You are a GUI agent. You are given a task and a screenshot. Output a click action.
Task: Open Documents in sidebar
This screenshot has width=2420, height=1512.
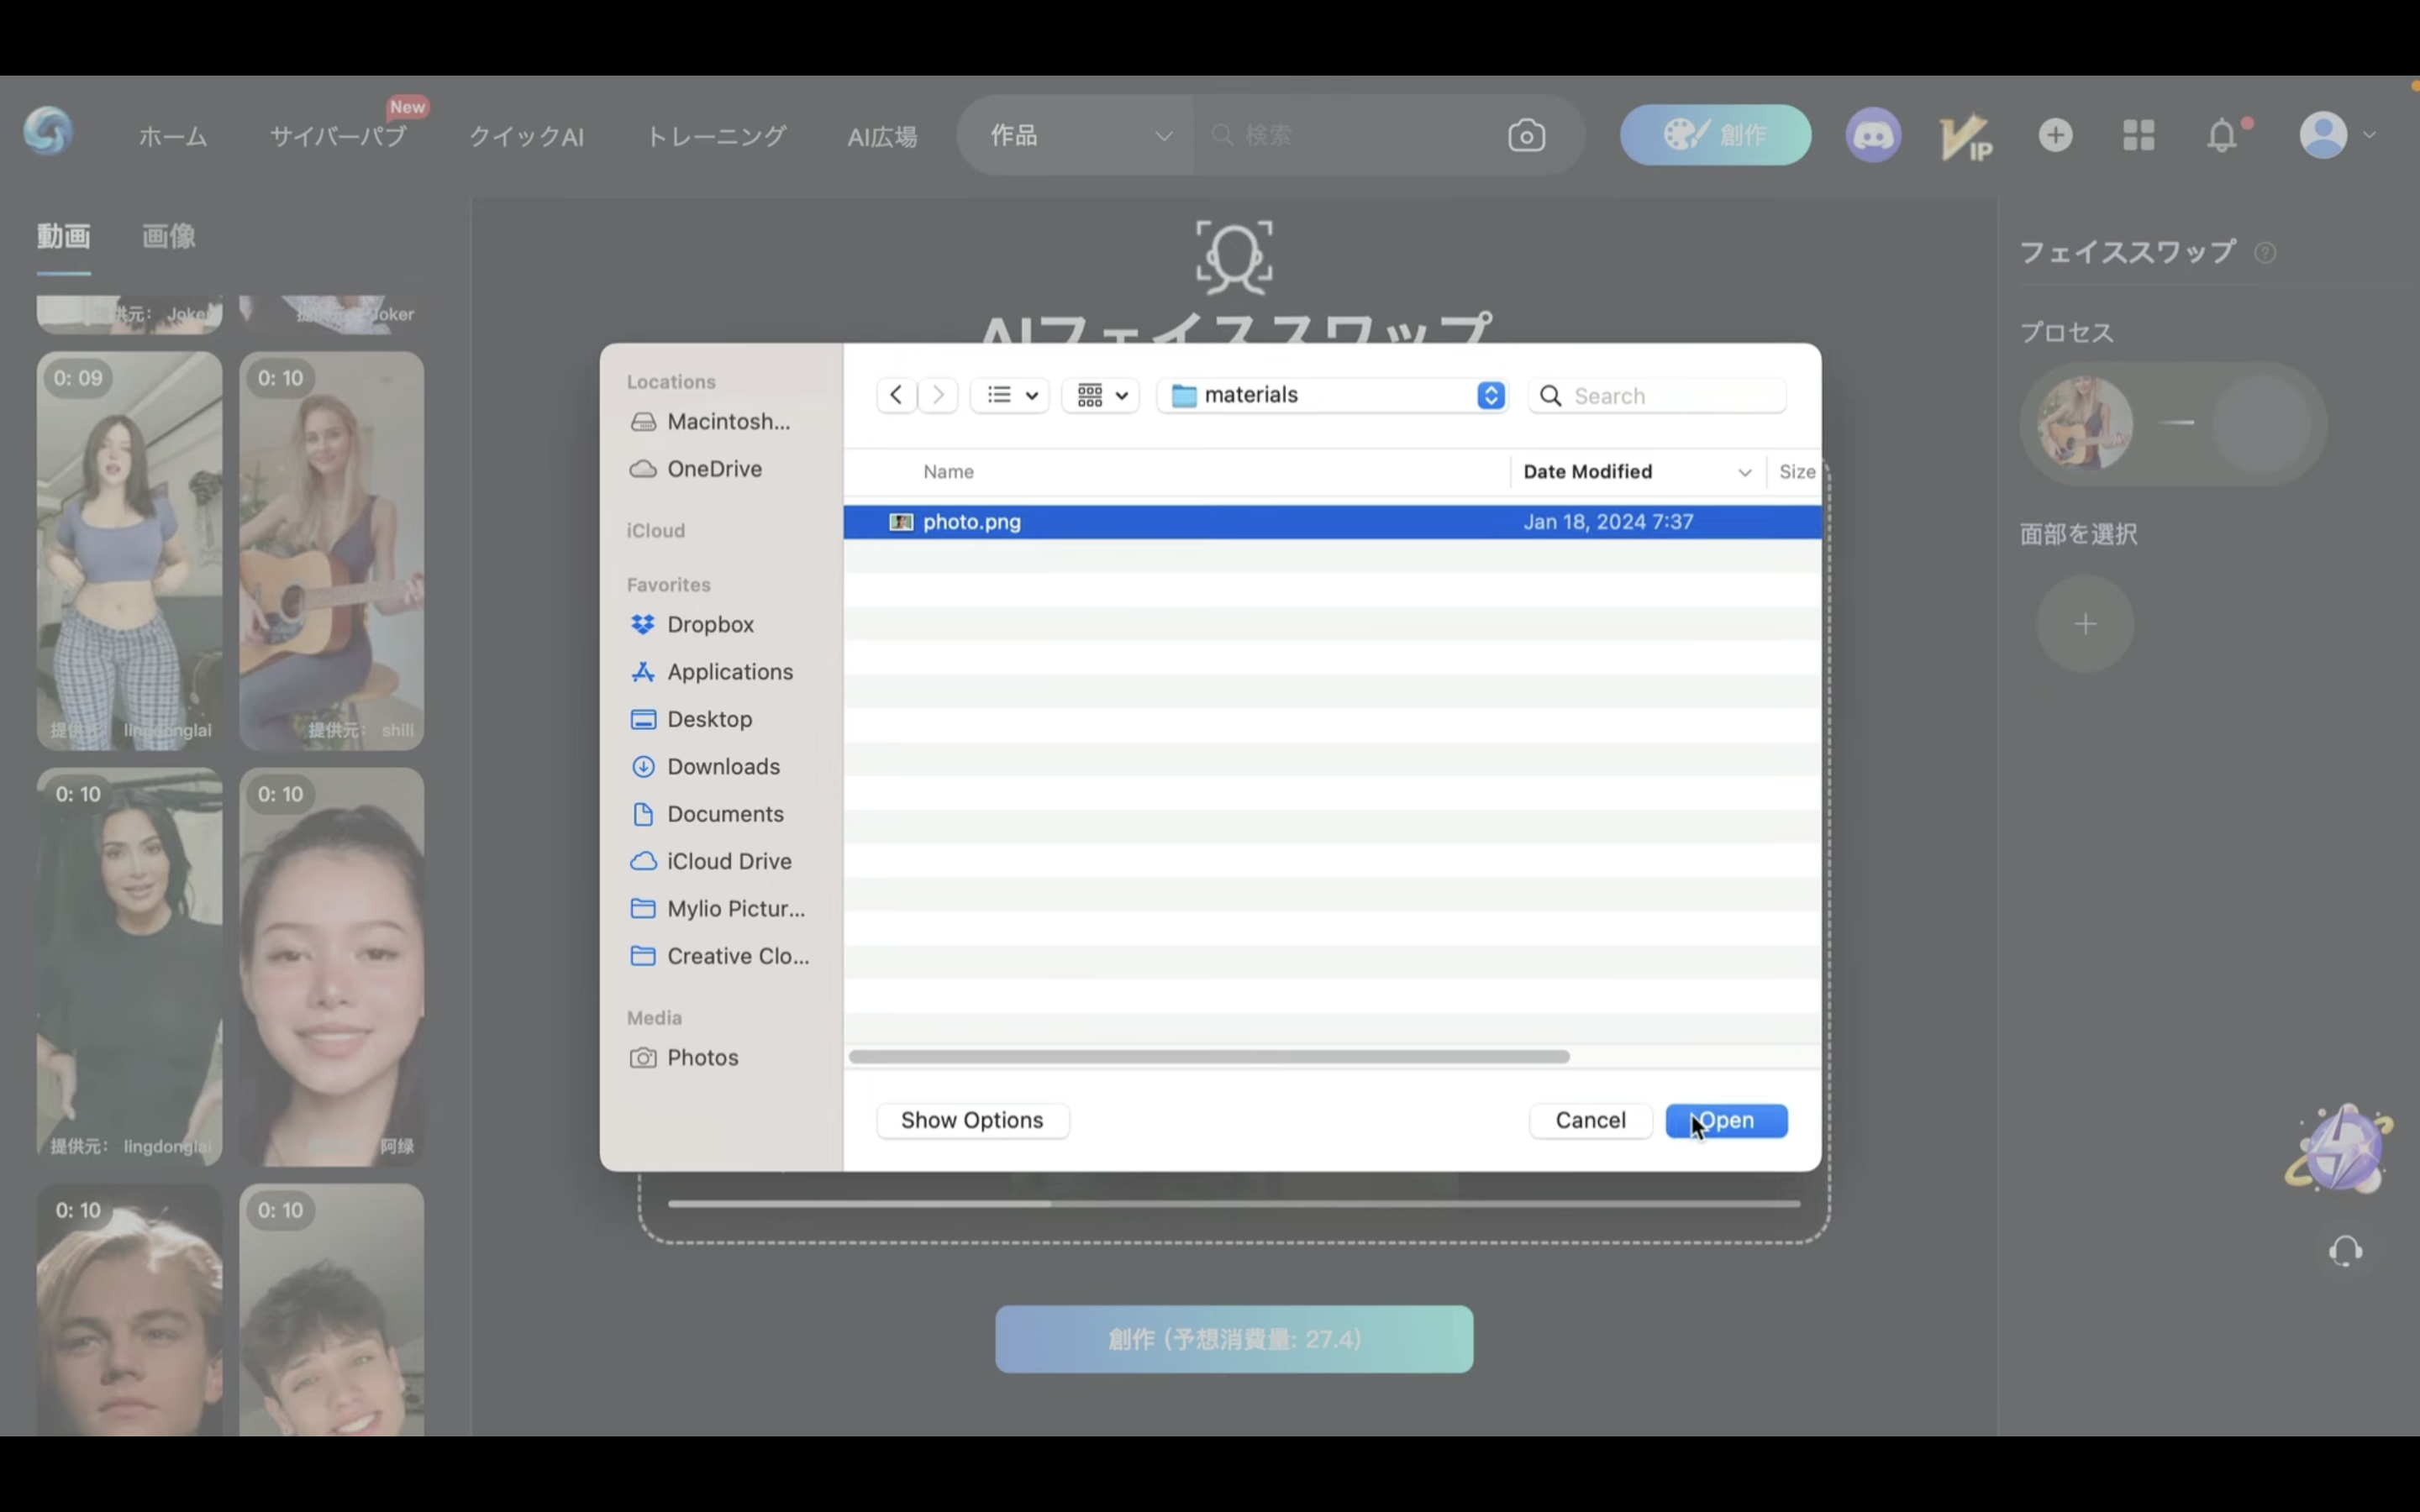[708, 814]
